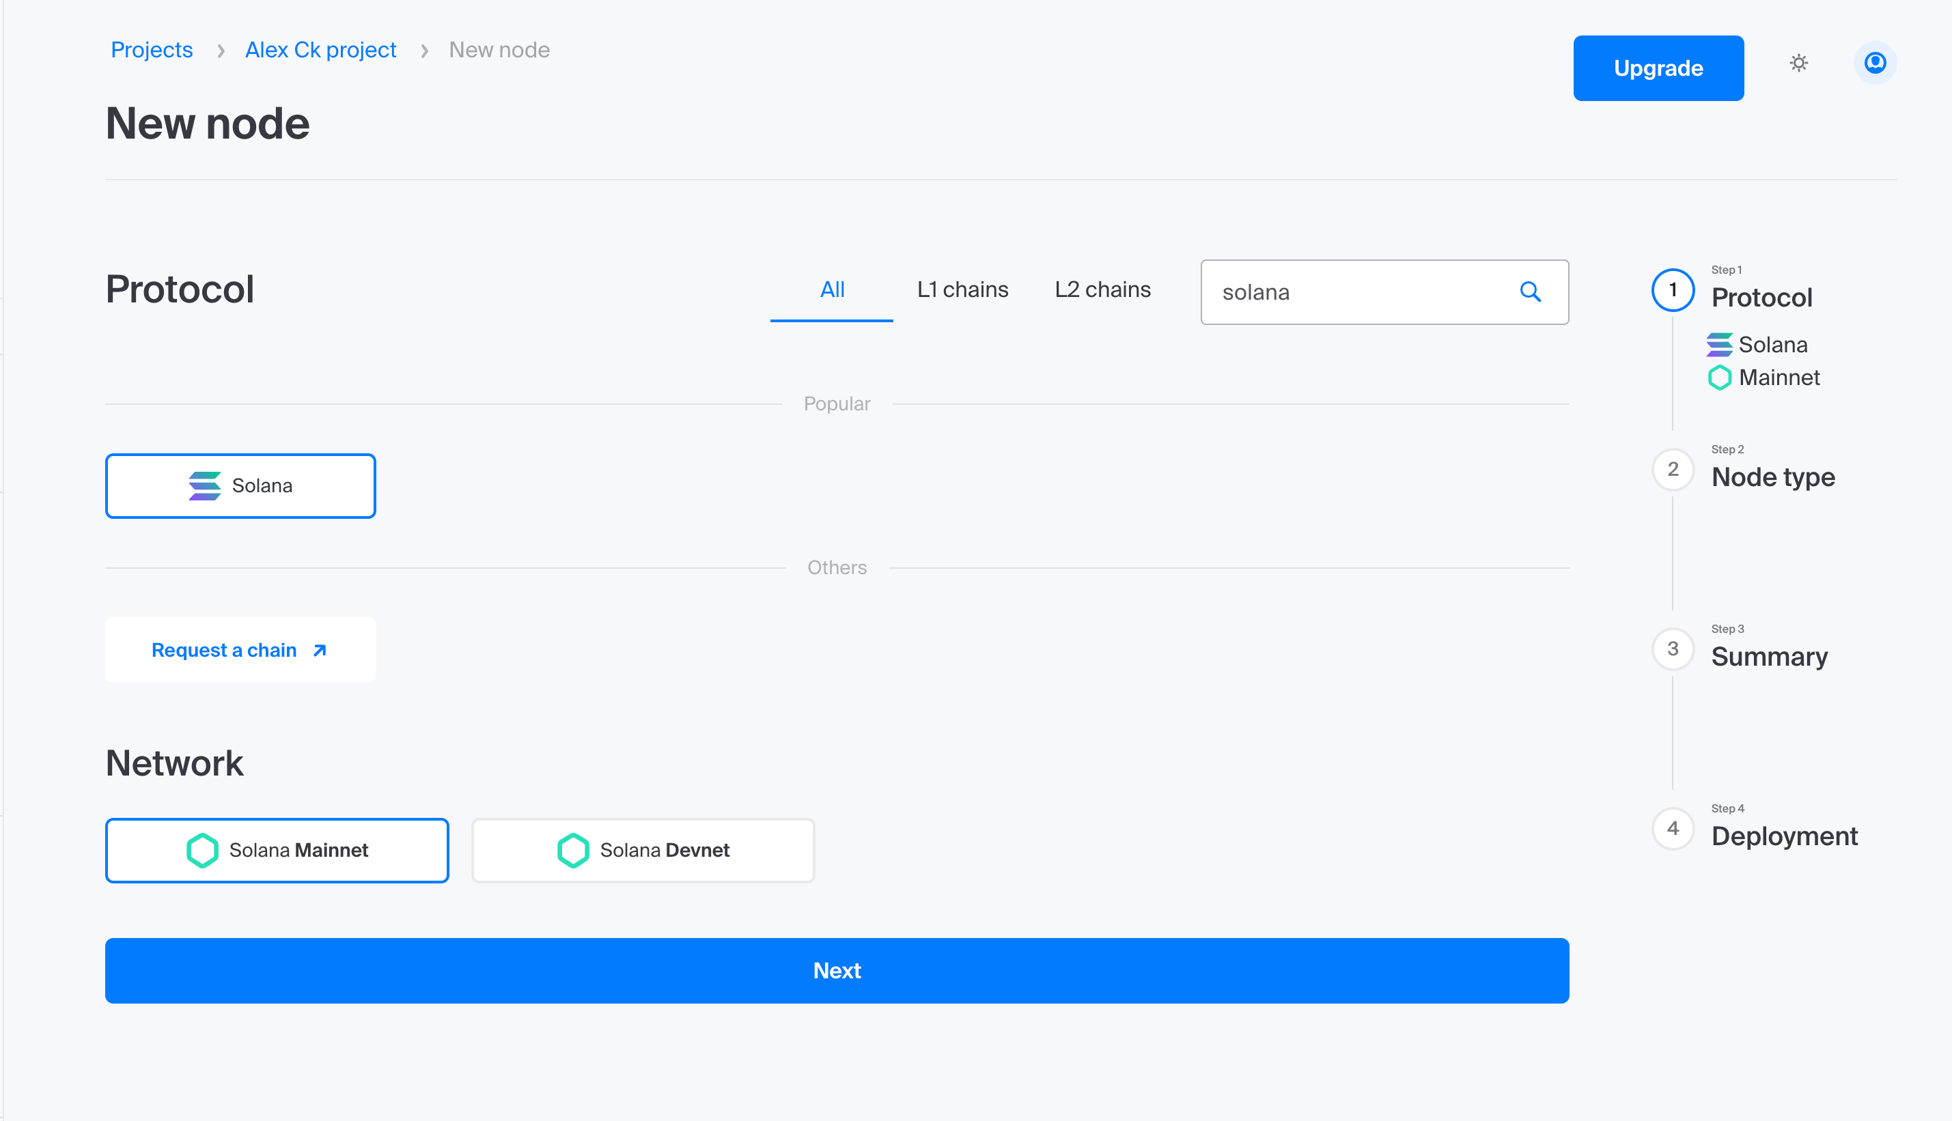Click the search magnifier icon
This screenshot has height=1121, width=1952.
[x=1530, y=292]
